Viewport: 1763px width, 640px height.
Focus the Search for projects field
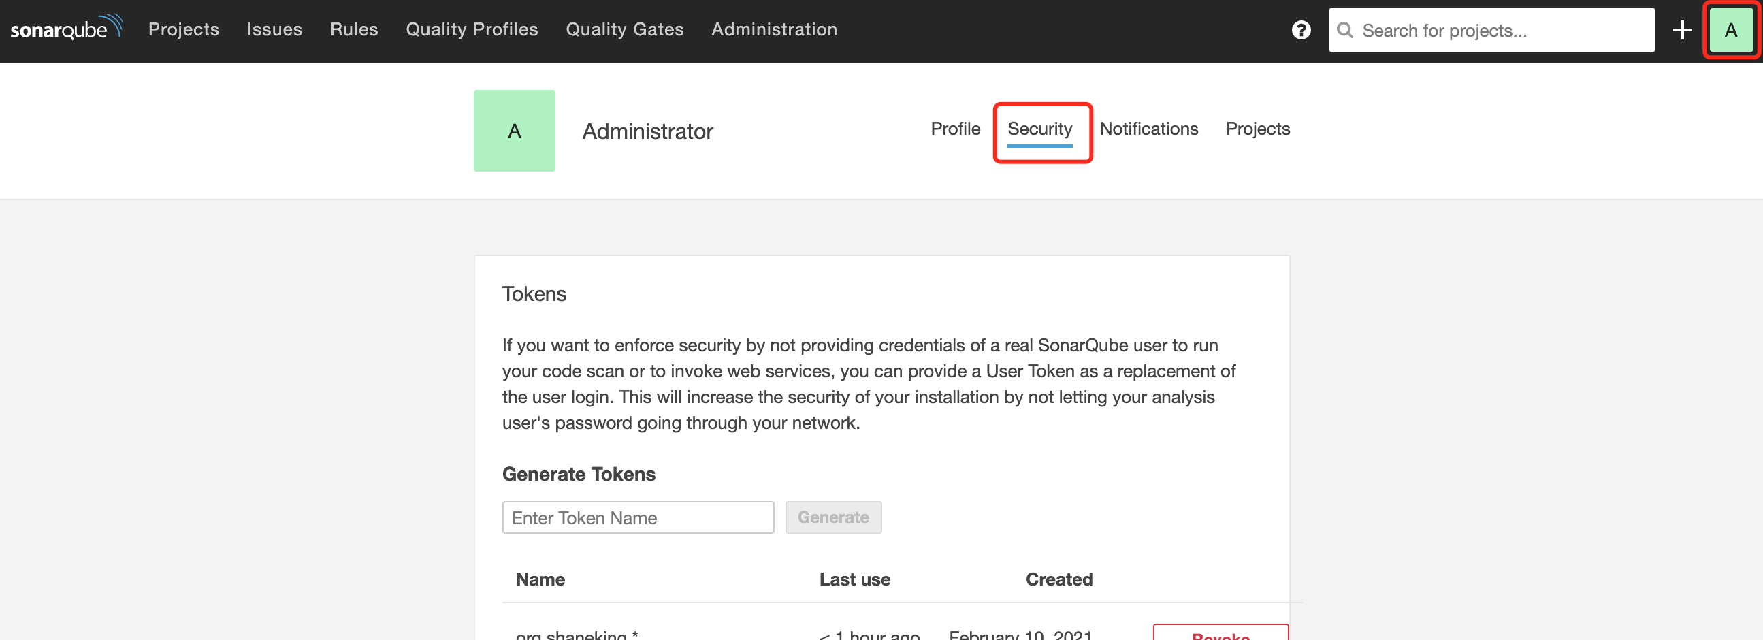point(1491,30)
